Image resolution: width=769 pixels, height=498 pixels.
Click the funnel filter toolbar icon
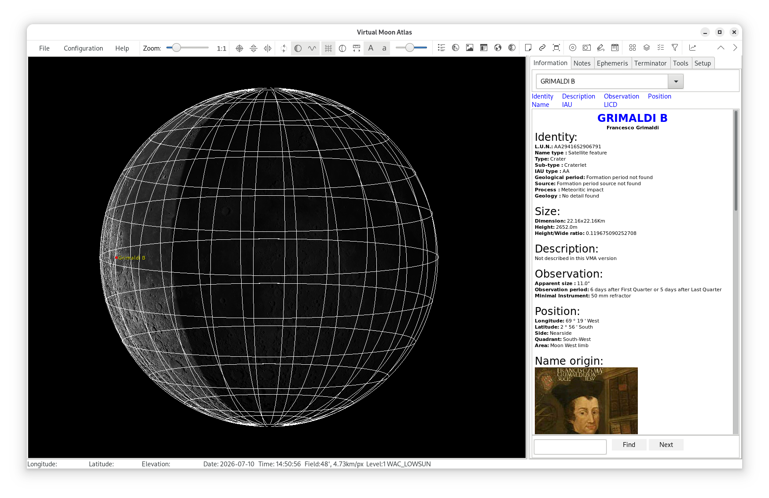pos(675,48)
